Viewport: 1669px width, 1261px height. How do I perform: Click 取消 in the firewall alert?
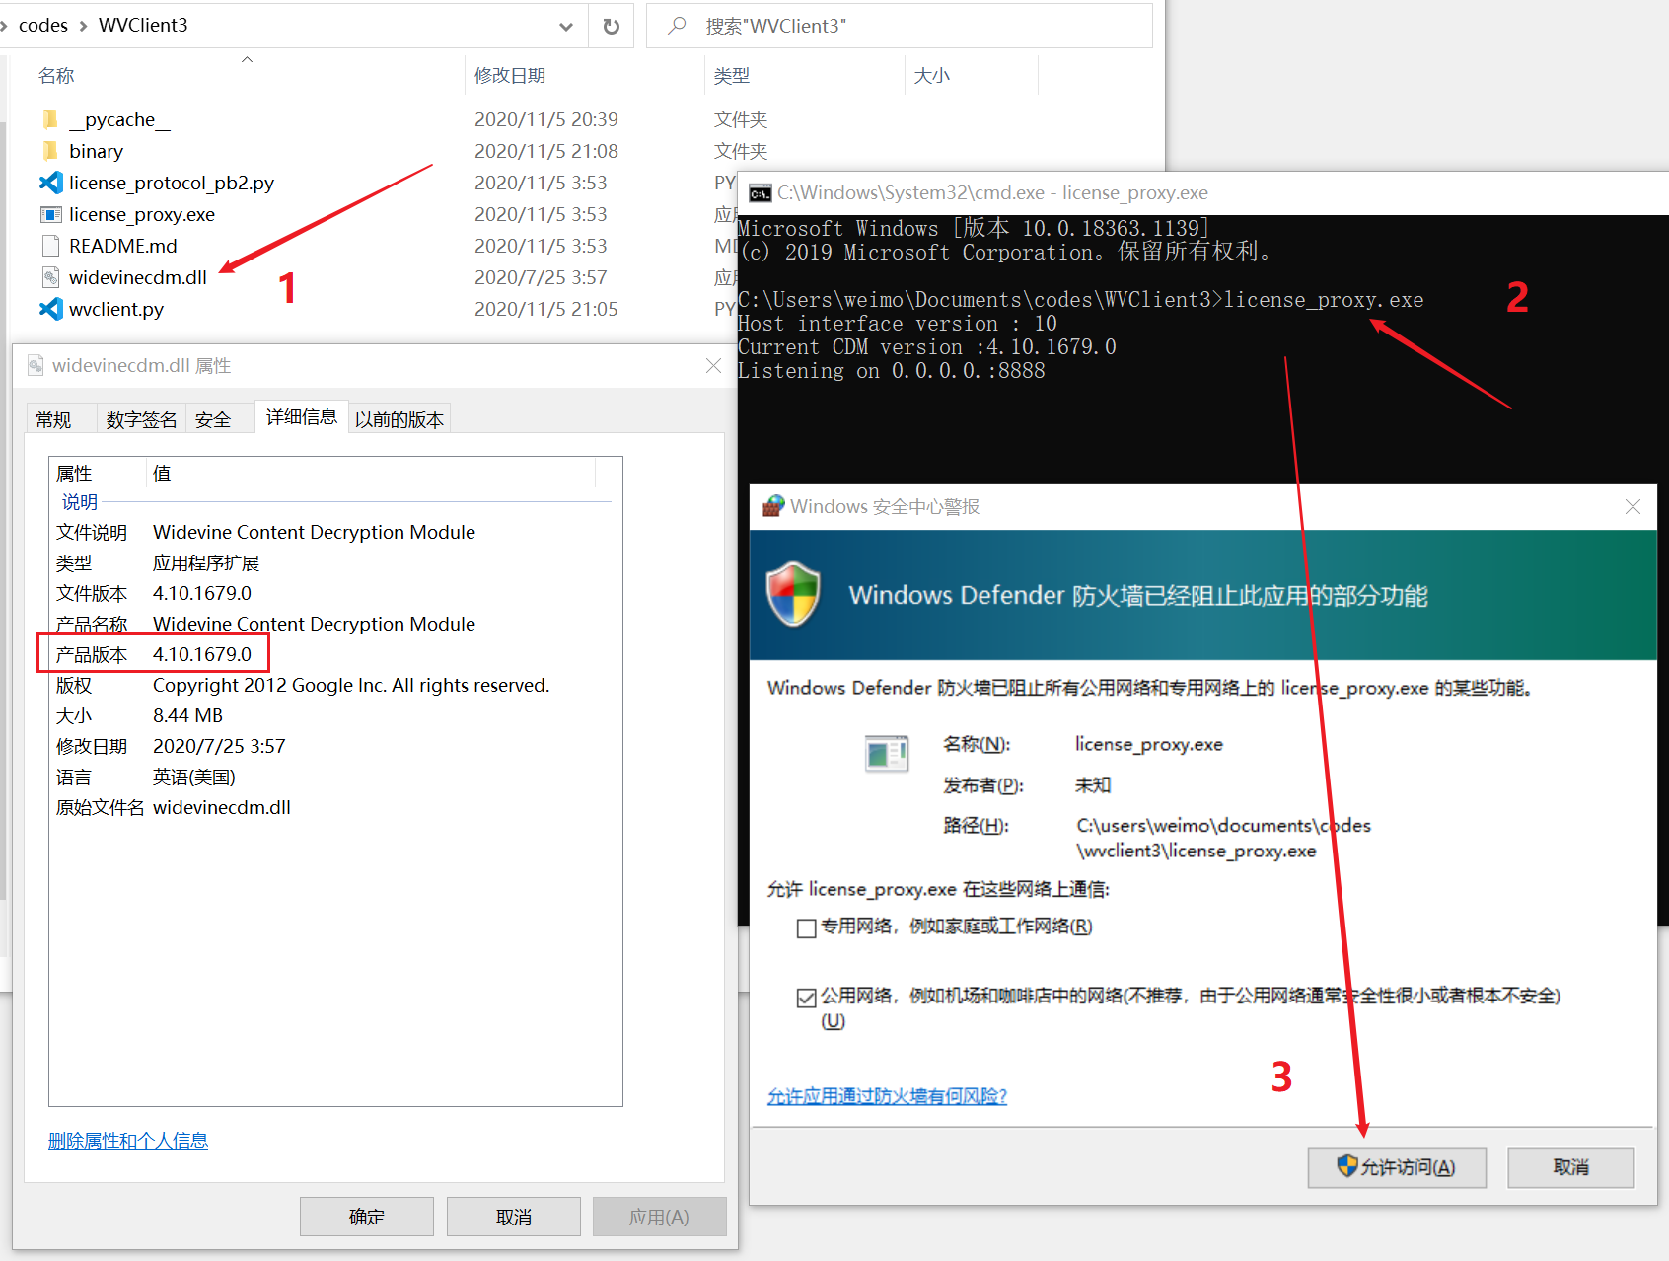tap(1570, 1167)
